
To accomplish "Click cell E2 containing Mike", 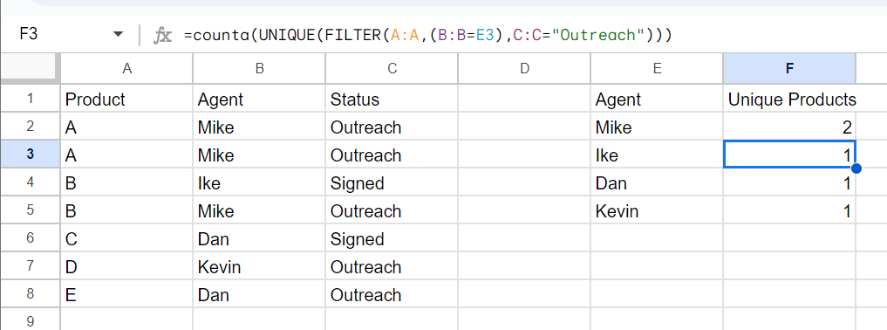I will pyautogui.click(x=657, y=127).
